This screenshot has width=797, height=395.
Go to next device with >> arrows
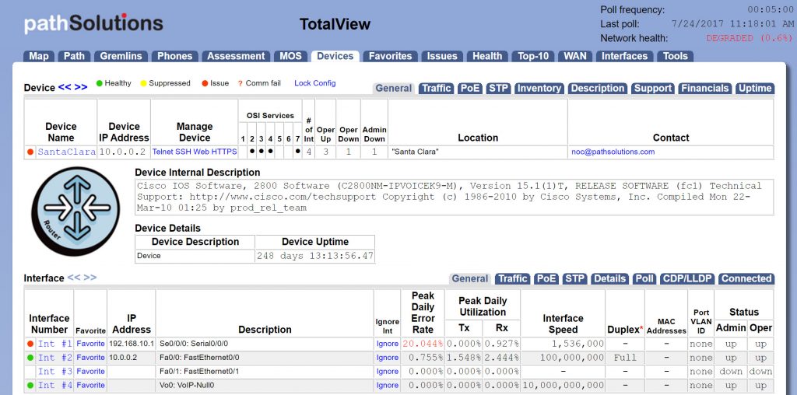coord(81,88)
